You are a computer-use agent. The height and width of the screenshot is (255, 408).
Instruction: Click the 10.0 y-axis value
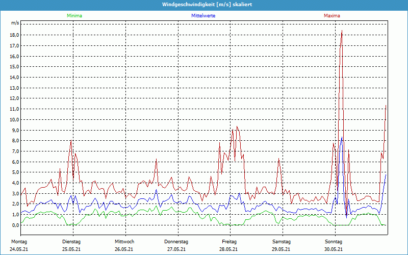pos(14,119)
